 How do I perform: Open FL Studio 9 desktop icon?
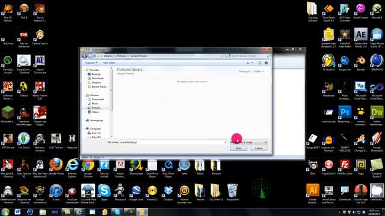pyautogui.click(x=329, y=62)
